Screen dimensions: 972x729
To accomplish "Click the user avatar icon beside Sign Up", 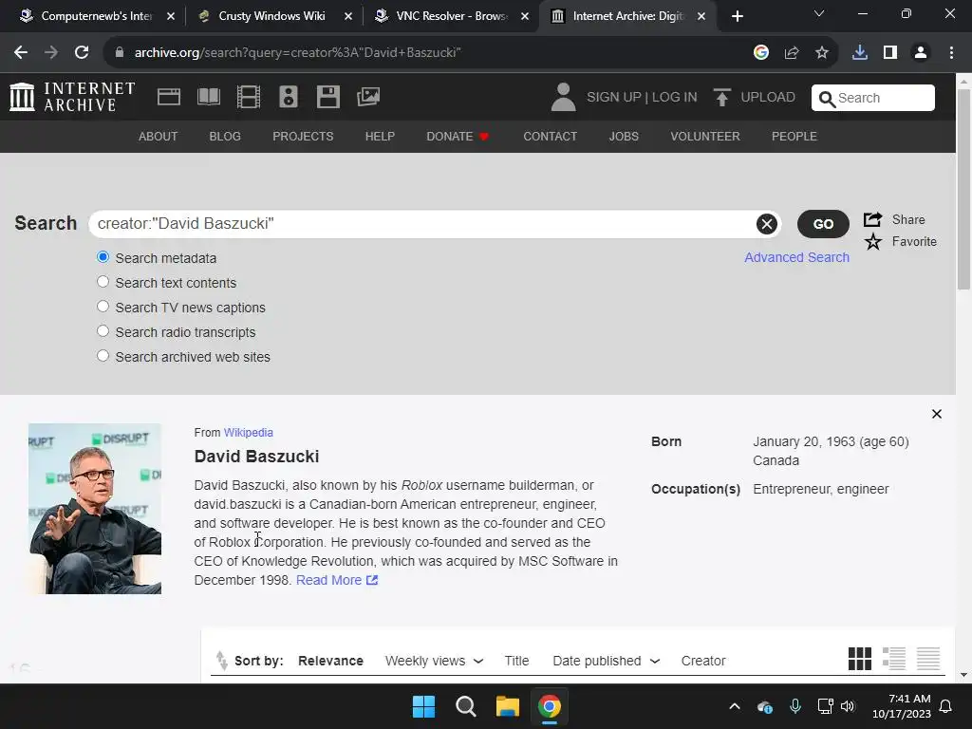I will point(564,98).
